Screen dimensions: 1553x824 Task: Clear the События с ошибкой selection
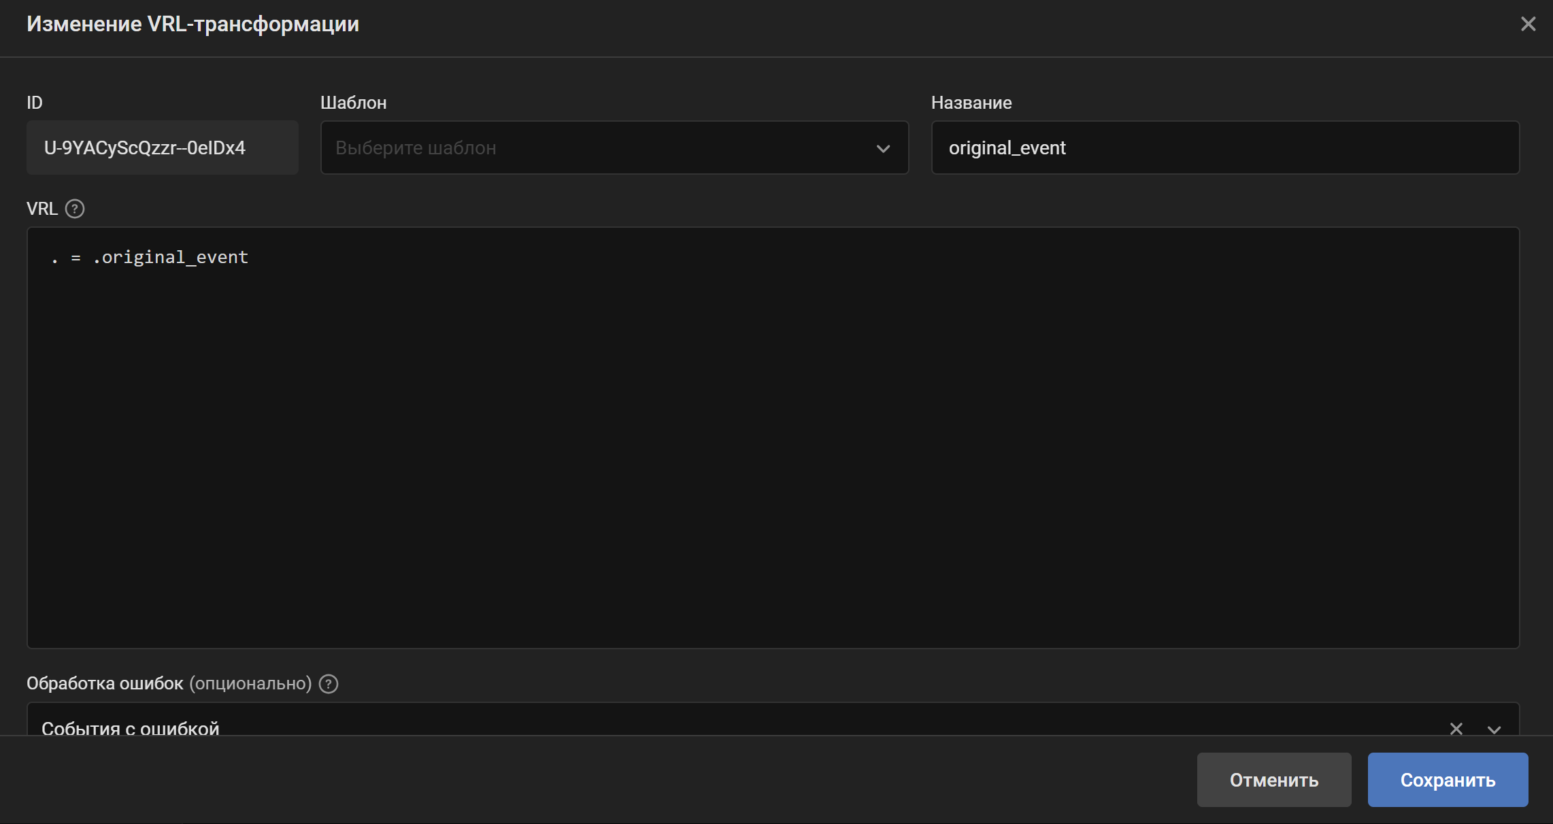point(1456,728)
